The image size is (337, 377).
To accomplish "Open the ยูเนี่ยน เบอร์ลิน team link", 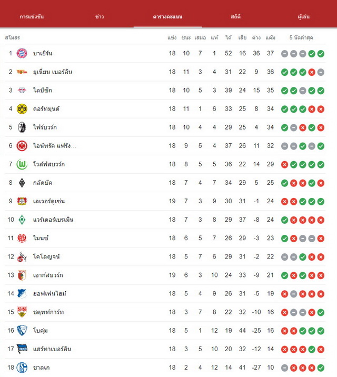I will (53, 72).
